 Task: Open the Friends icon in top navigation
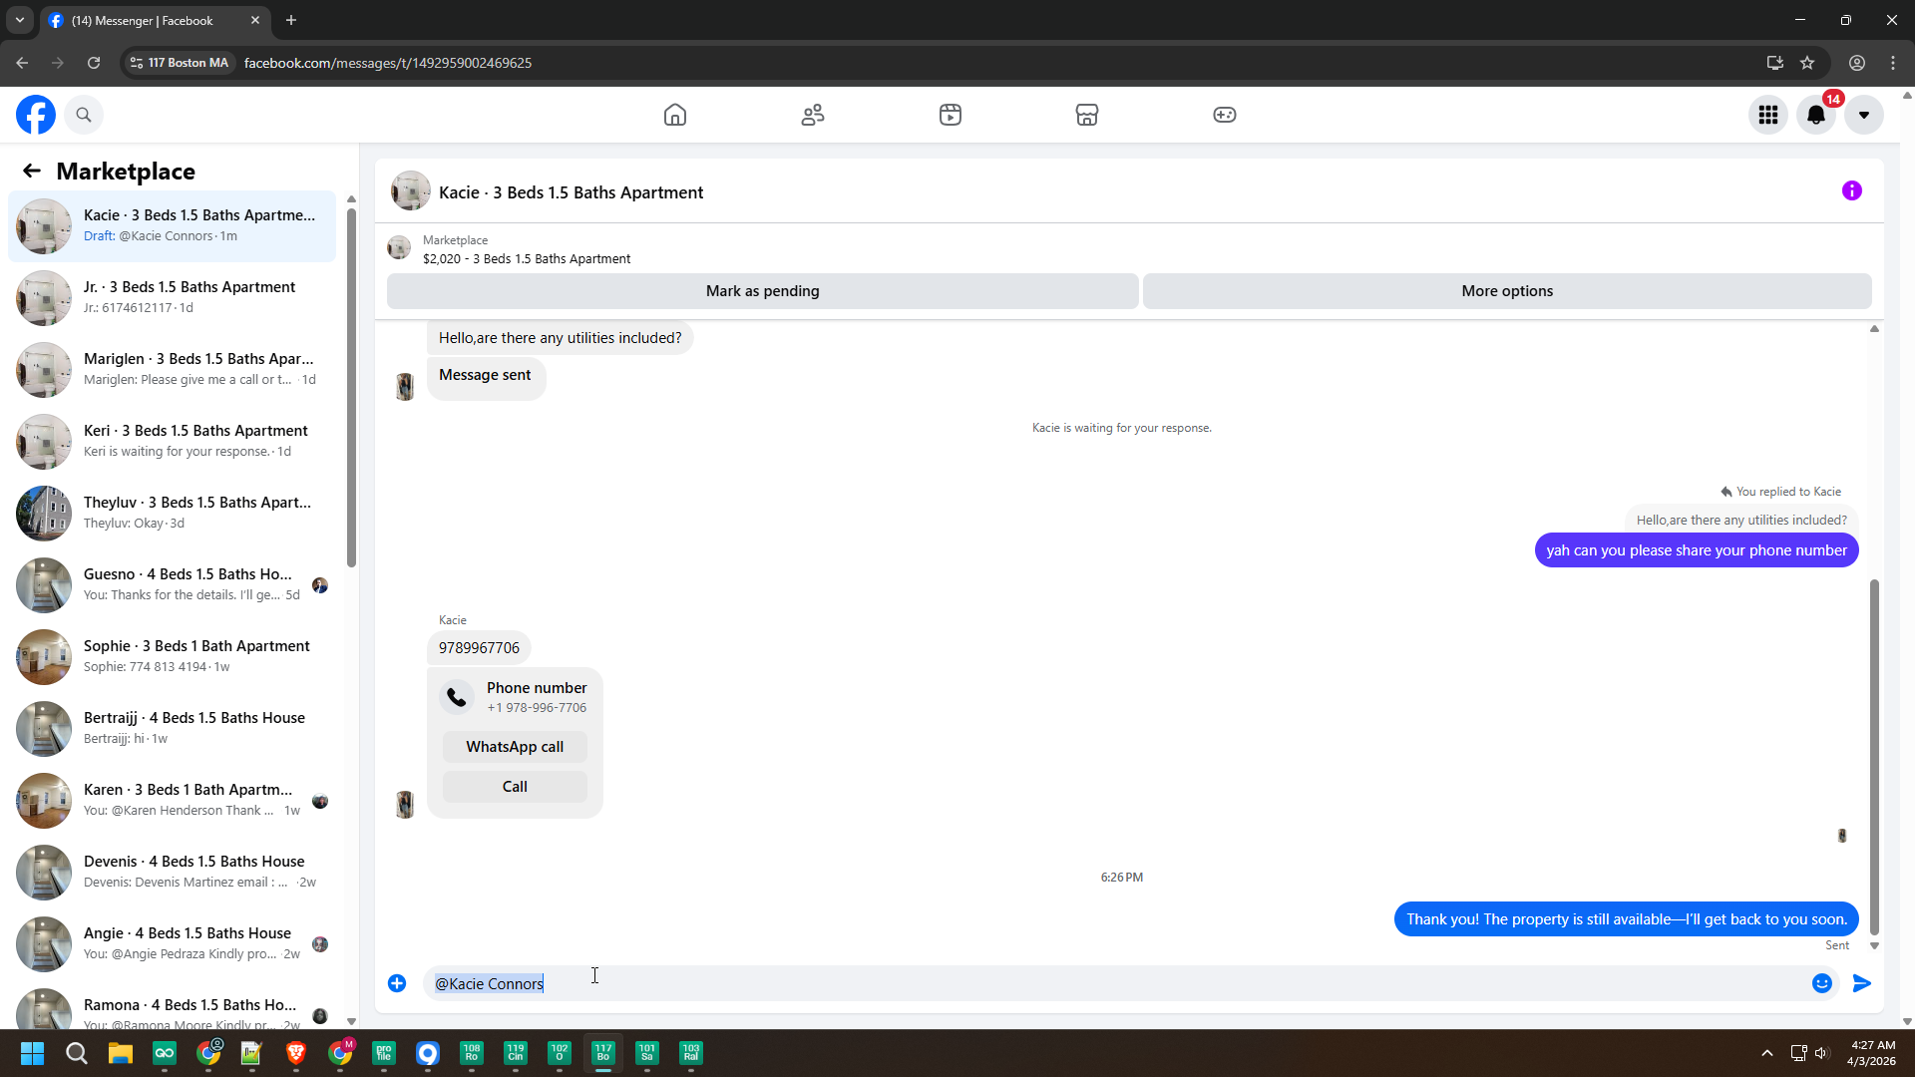[x=813, y=115]
